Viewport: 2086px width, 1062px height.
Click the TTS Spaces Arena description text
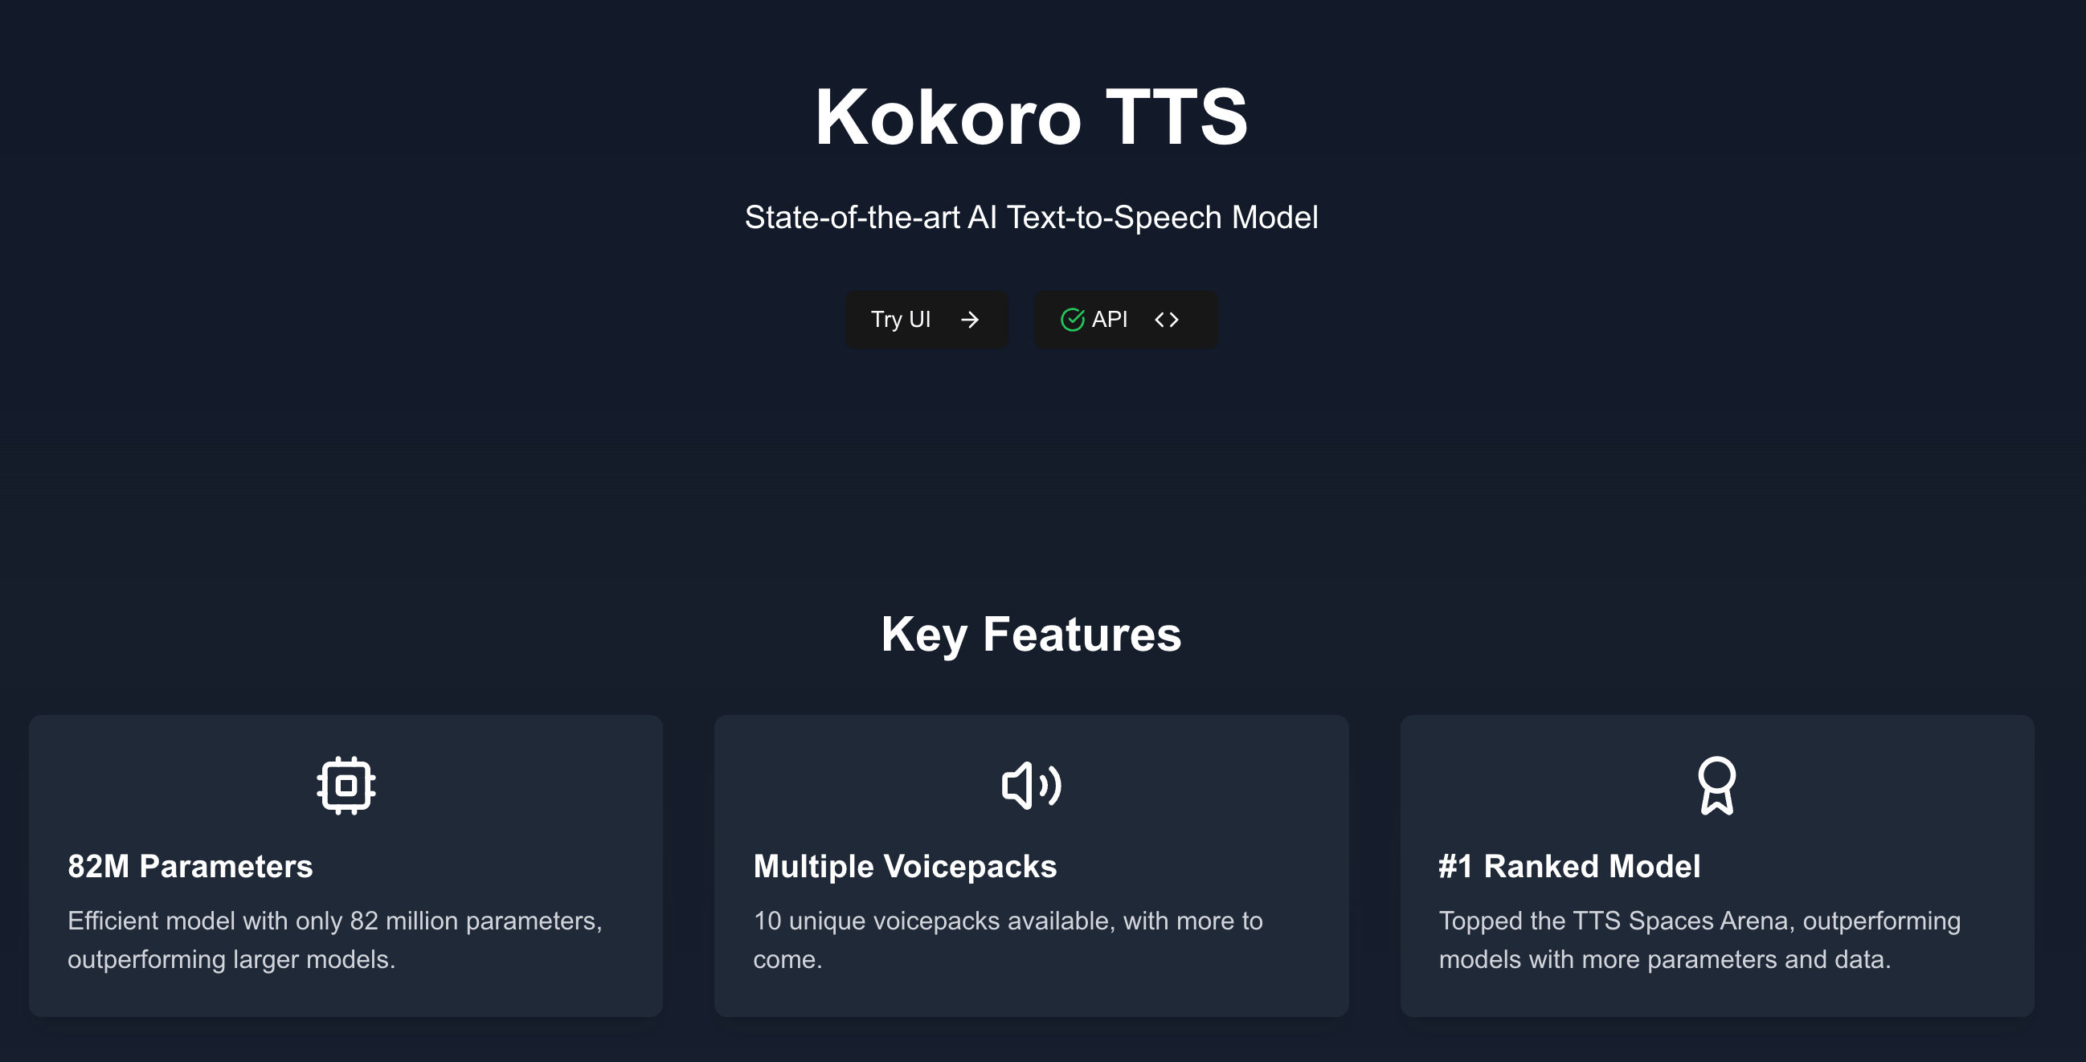(x=1699, y=940)
